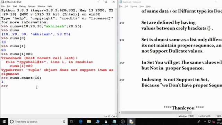Screen dimensions: 222x125
Task: Open Notepad's Format menu
Action: click(x=134, y=6)
